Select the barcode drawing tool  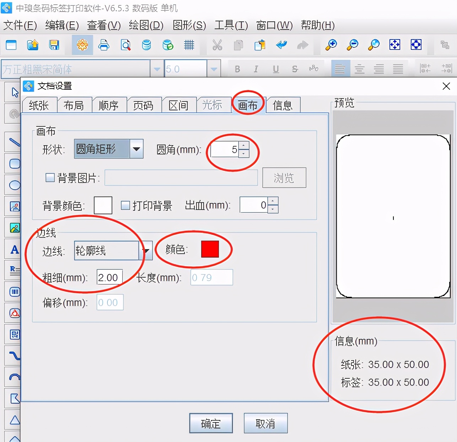(15, 292)
